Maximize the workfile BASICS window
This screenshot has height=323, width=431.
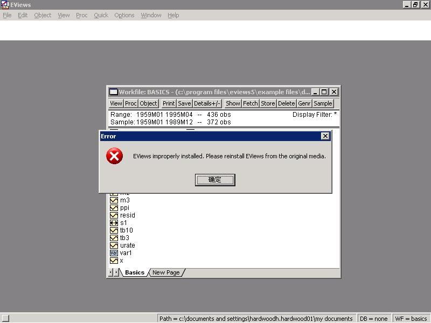pos(324,92)
